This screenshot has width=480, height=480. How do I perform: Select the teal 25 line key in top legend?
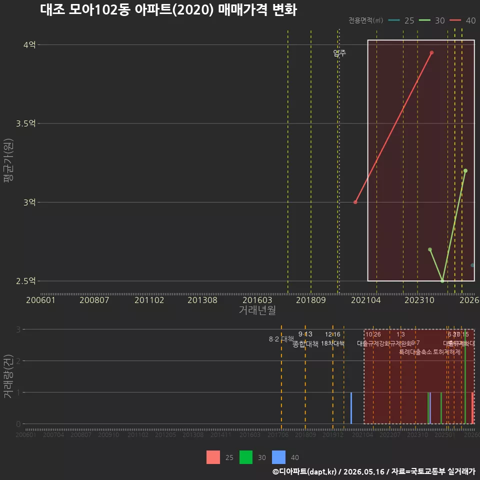tap(394, 20)
